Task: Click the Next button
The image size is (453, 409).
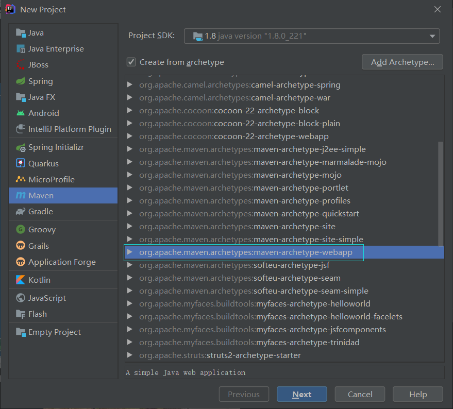Action: 302,394
